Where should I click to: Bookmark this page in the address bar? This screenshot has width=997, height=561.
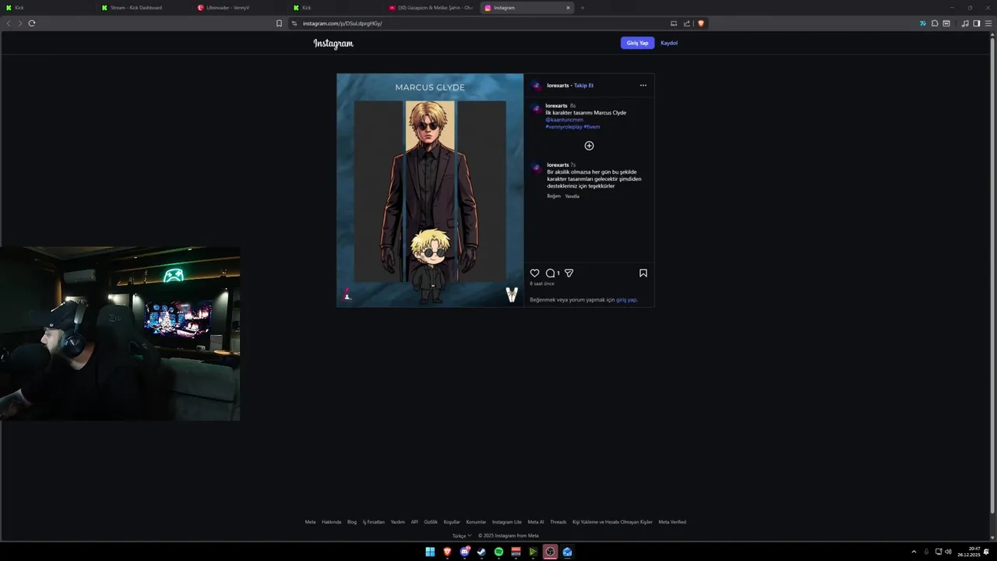279,23
